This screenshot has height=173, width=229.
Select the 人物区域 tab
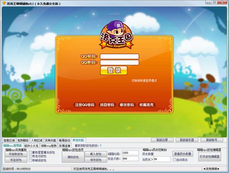(x=37, y=141)
